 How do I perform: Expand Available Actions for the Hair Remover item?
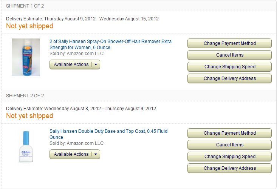75,65
